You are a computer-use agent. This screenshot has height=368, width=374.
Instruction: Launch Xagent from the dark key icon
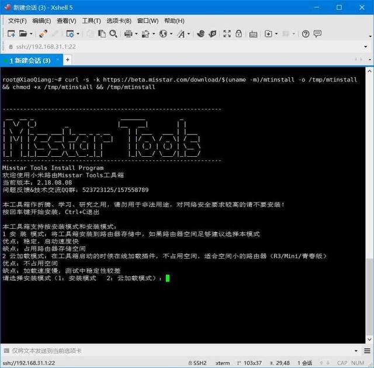click(212, 34)
